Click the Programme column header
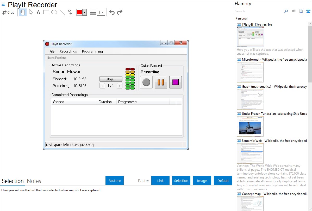Viewport: 312px width, 211px height. [143, 102]
